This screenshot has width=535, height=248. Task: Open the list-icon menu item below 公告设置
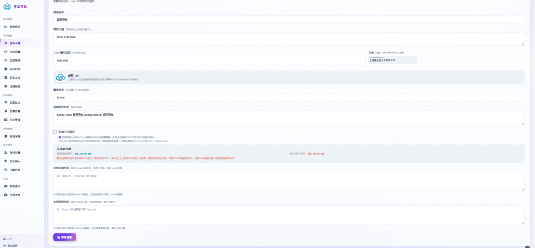20,60
